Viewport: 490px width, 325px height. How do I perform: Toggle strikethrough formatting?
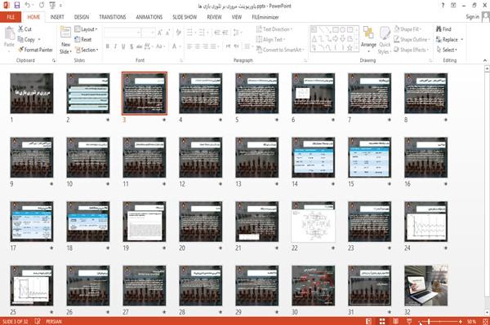point(140,46)
